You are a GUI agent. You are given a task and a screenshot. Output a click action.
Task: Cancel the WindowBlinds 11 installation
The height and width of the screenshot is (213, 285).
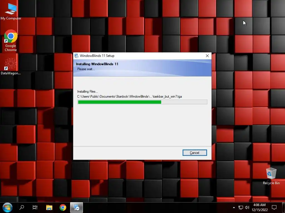click(195, 153)
